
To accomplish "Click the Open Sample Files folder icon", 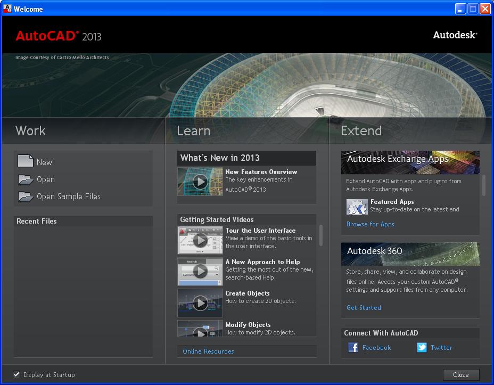I will pyautogui.click(x=26, y=196).
